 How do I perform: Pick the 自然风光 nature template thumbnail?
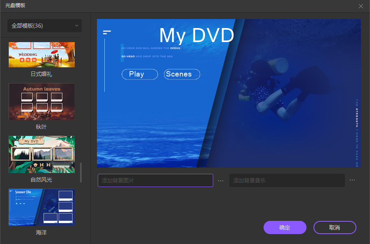(x=42, y=154)
